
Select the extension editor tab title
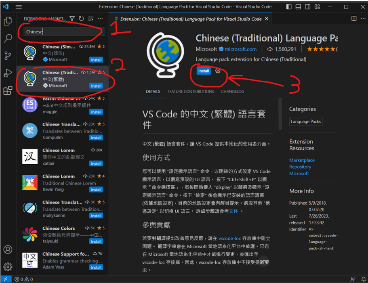tap(191, 19)
